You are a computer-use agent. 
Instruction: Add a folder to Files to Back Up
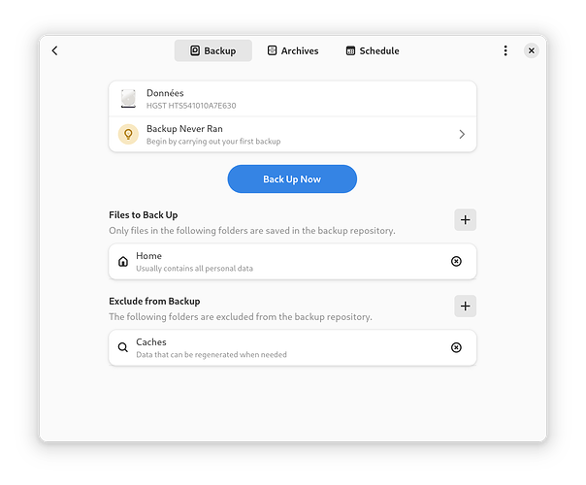[x=466, y=220]
